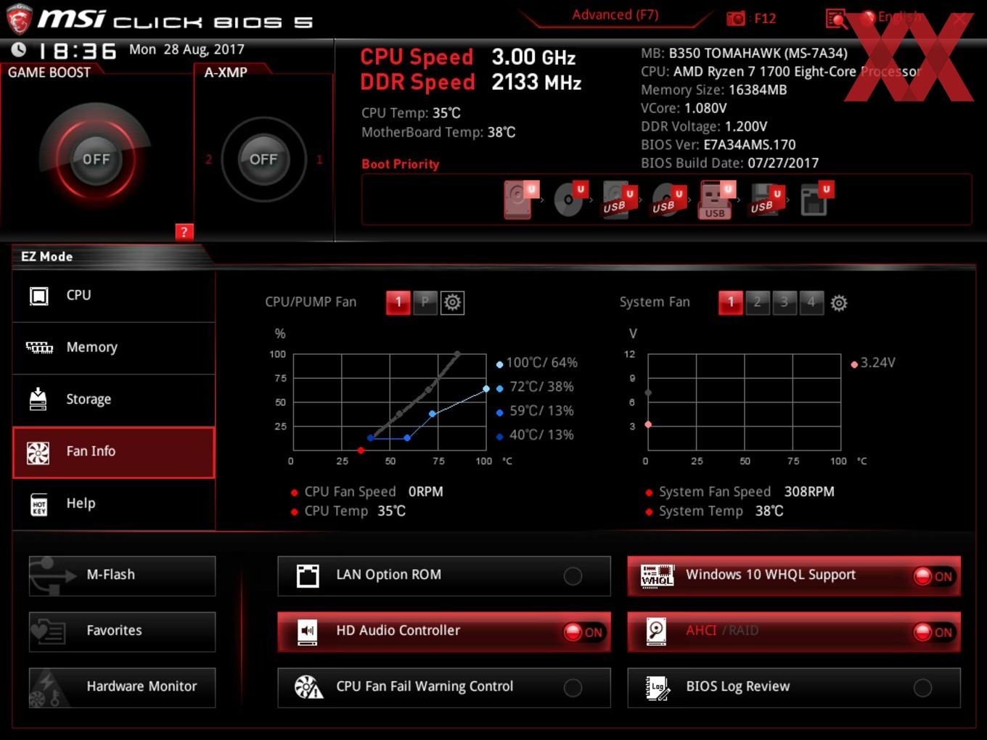Toggle the A-XMP OFF knob
This screenshot has width=987, height=740.
click(263, 159)
